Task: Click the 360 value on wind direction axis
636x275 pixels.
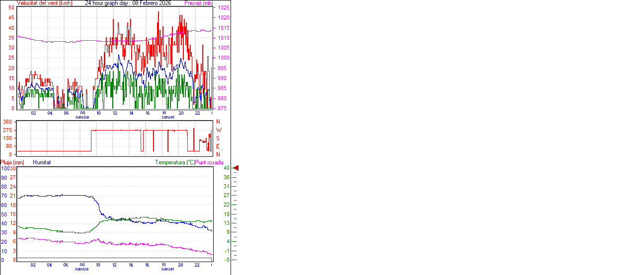Action: pos(7,122)
